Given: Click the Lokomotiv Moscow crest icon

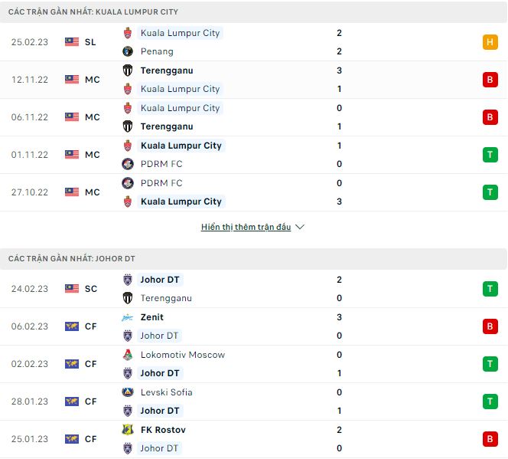Looking at the screenshot, I should click(128, 355).
